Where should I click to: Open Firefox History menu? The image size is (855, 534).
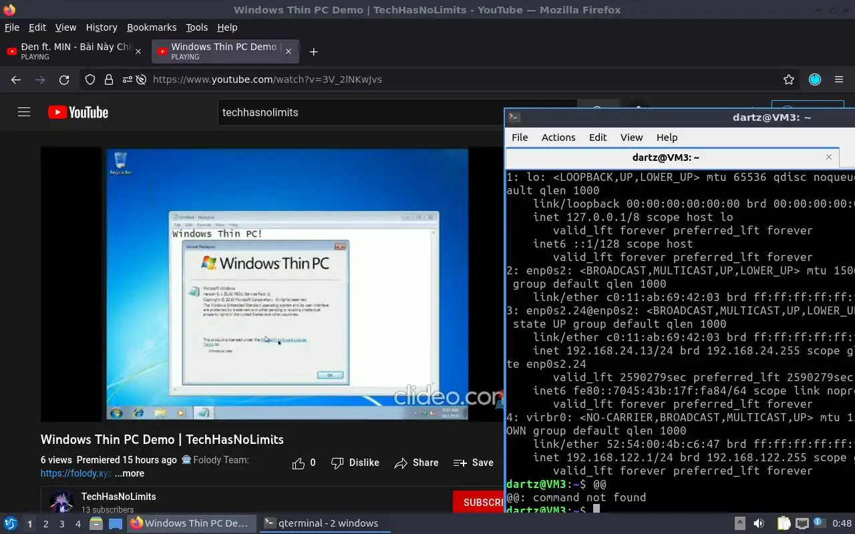pos(102,27)
